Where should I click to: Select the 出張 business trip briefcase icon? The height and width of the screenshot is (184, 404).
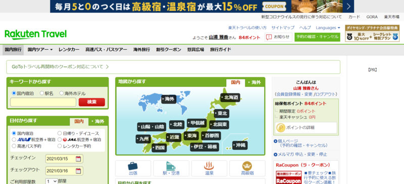coord(133,166)
